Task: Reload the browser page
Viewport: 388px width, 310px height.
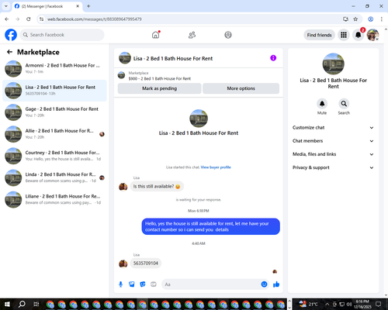Action: click(x=29, y=19)
